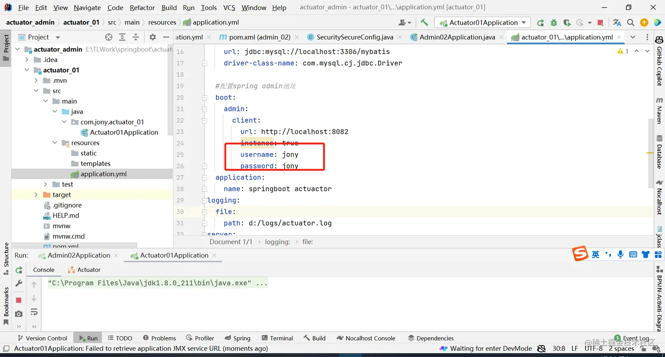Switch to the pom.xml (admin_02) tab
Viewport: 665px width, 357px height.
tap(259, 37)
